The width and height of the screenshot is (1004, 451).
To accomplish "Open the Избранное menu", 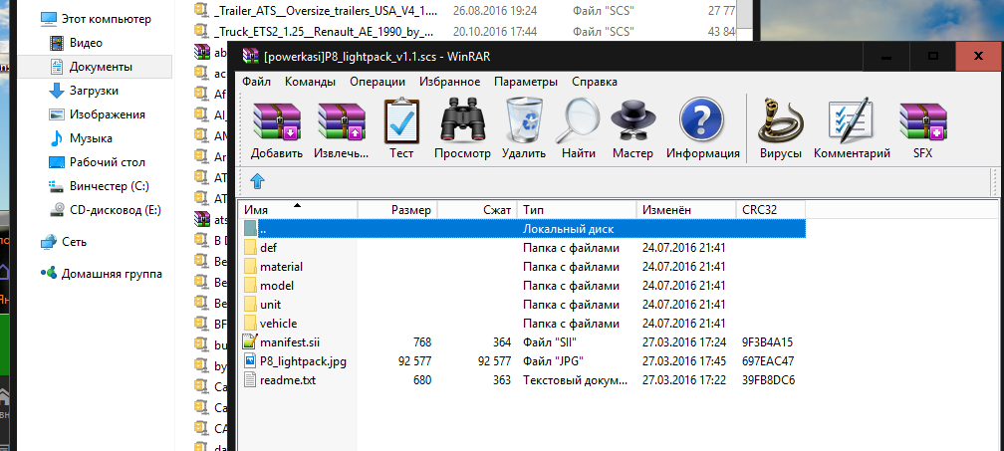I will 449,82.
